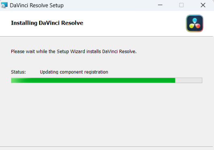The image size is (214, 150).
Task: Click the 'Installing DaVinci Resolve' heading
Action: [47, 23]
